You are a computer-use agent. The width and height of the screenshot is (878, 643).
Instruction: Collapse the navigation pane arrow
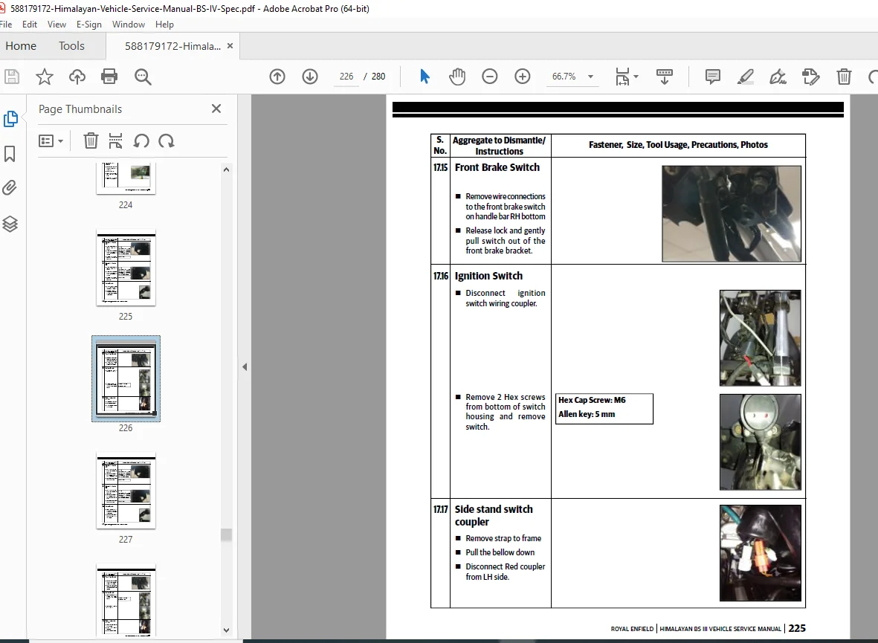coord(244,367)
